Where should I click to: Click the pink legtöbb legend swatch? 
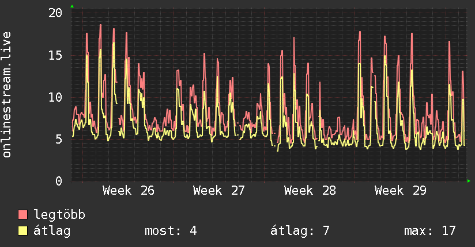point(22,215)
